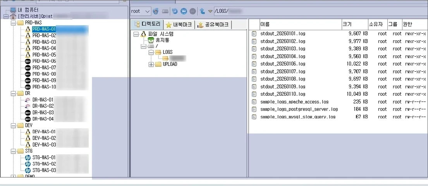Open the root user dropdown

coord(141,11)
